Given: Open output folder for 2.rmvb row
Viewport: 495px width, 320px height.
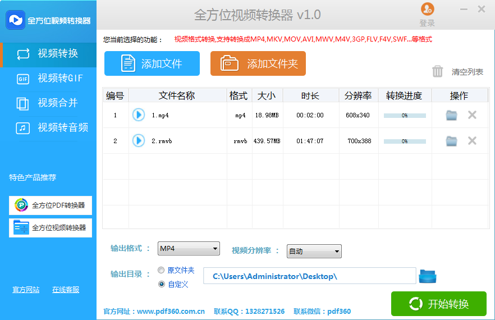Looking at the screenshot, I should [451, 141].
